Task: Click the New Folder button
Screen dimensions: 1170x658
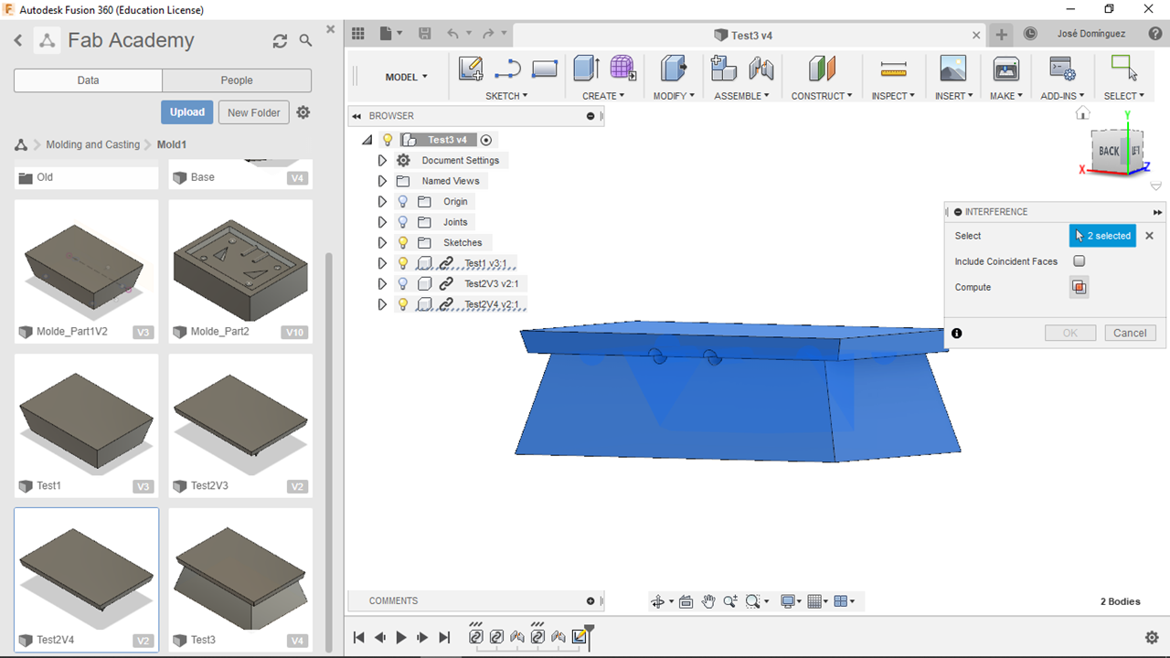Action: point(254,112)
